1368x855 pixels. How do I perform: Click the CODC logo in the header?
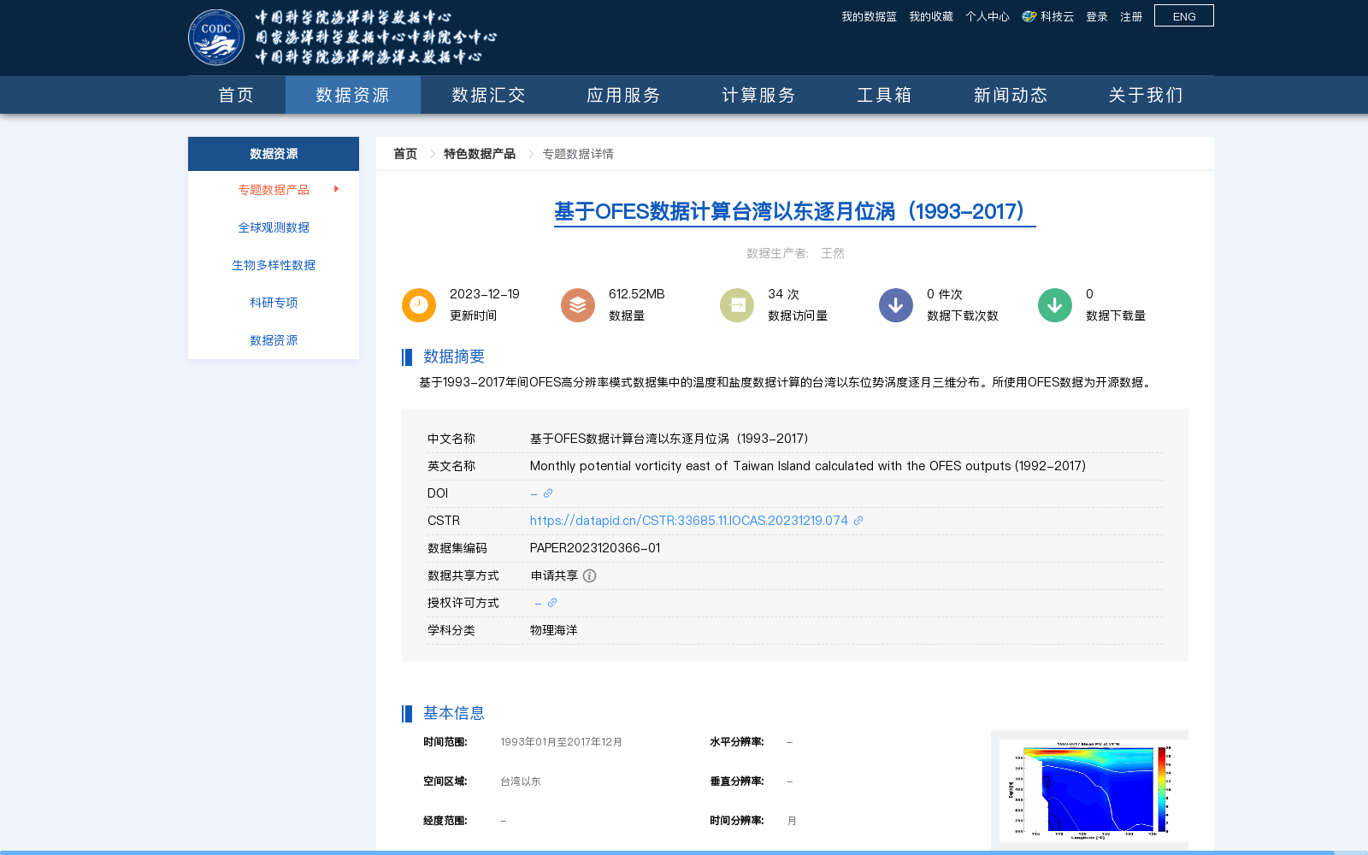pos(216,38)
